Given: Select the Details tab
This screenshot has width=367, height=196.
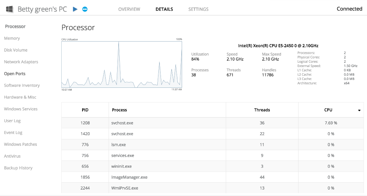Looking at the screenshot, I should point(164,9).
